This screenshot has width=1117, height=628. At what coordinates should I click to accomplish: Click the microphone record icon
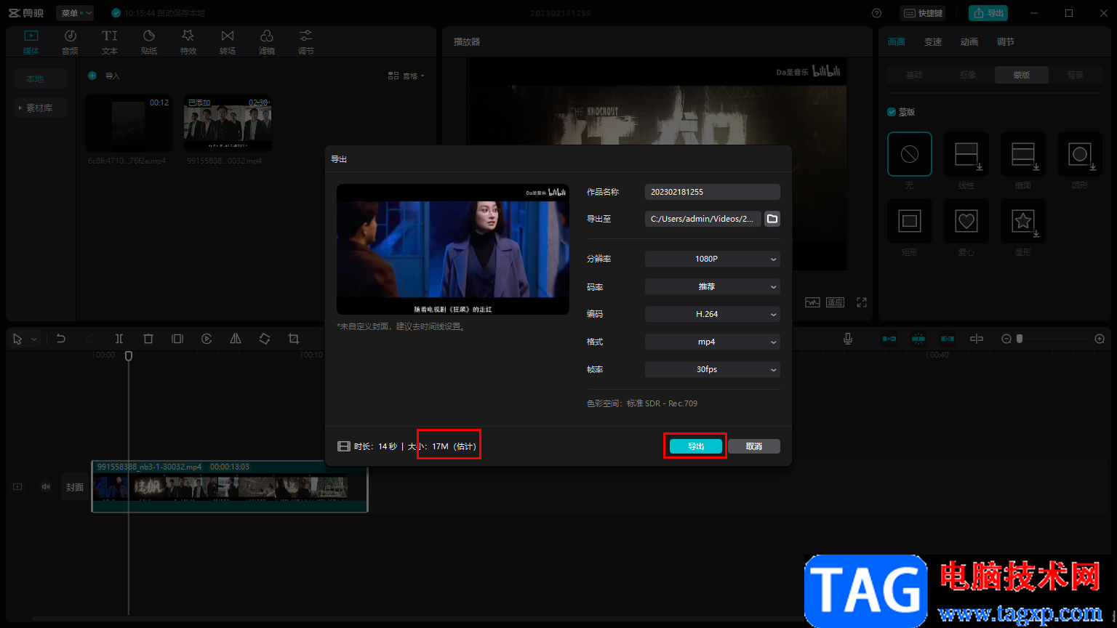[848, 339]
